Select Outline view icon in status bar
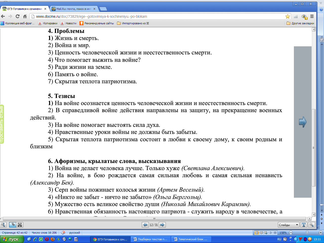 270,233
